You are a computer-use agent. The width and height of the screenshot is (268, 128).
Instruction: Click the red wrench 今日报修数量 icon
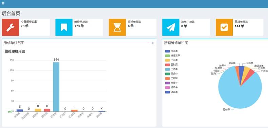[11, 27]
